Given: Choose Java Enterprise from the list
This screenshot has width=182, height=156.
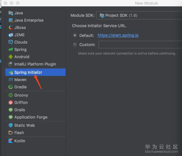Looking at the screenshot, I should click(29, 20).
